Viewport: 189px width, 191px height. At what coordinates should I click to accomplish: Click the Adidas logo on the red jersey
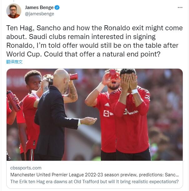click(107, 105)
